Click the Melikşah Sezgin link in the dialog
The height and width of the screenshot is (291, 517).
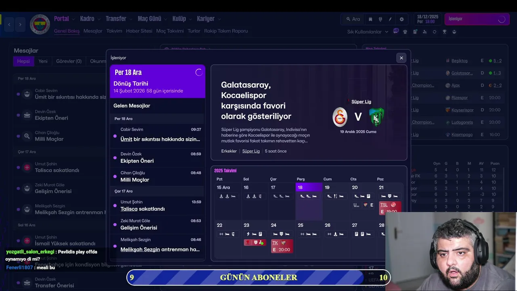140,250
